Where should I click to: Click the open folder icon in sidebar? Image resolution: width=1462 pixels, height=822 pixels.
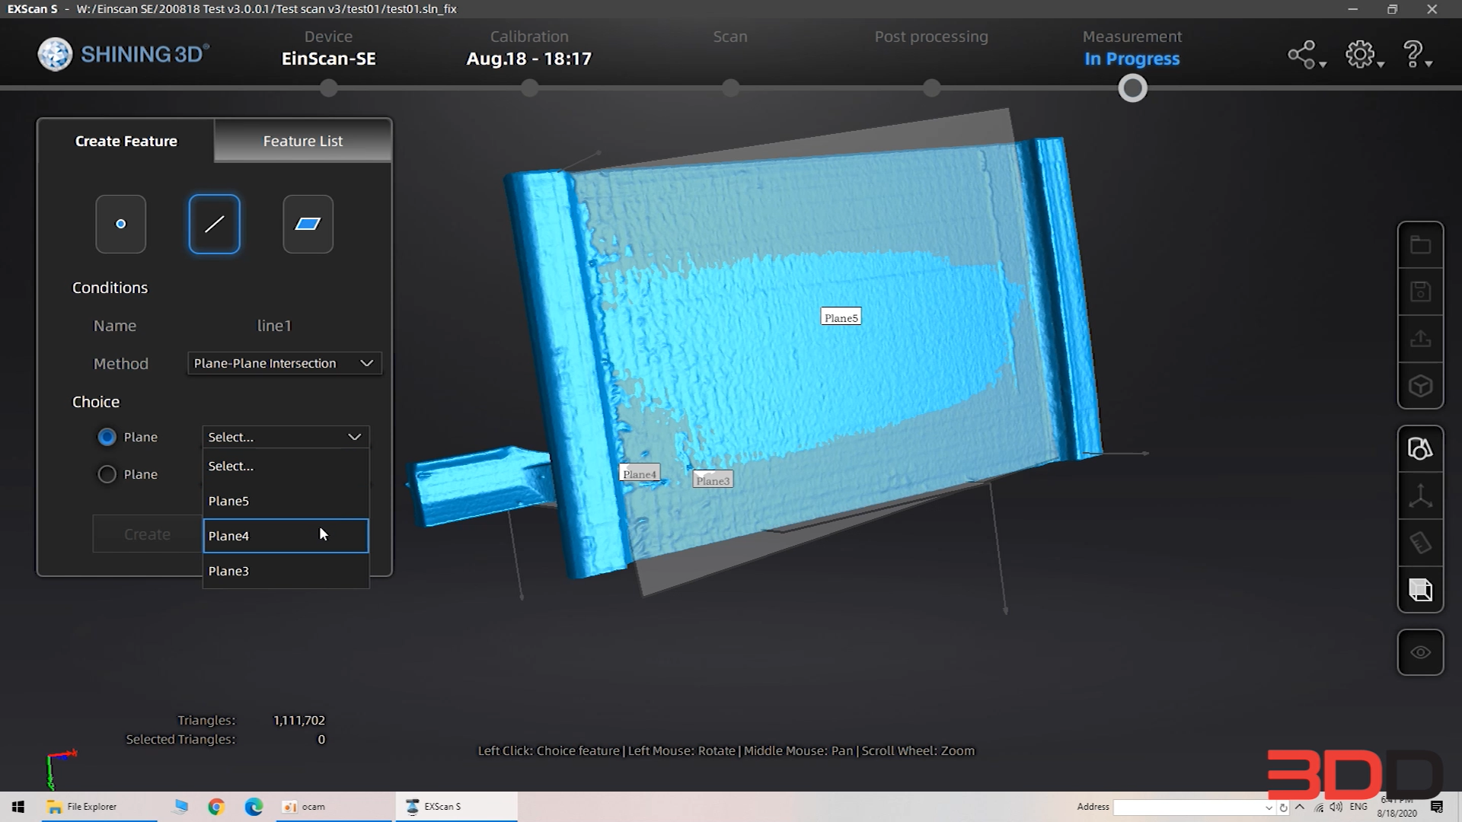pyautogui.click(x=1420, y=245)
